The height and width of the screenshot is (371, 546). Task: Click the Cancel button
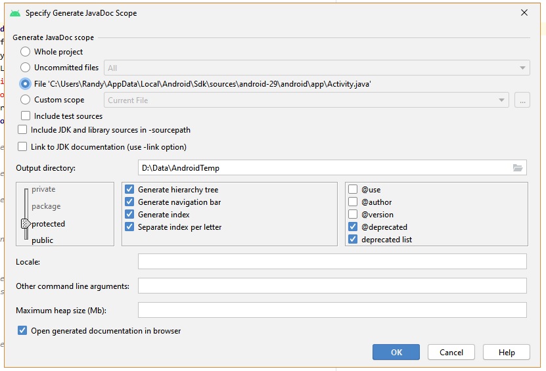(x=451, y=352)
